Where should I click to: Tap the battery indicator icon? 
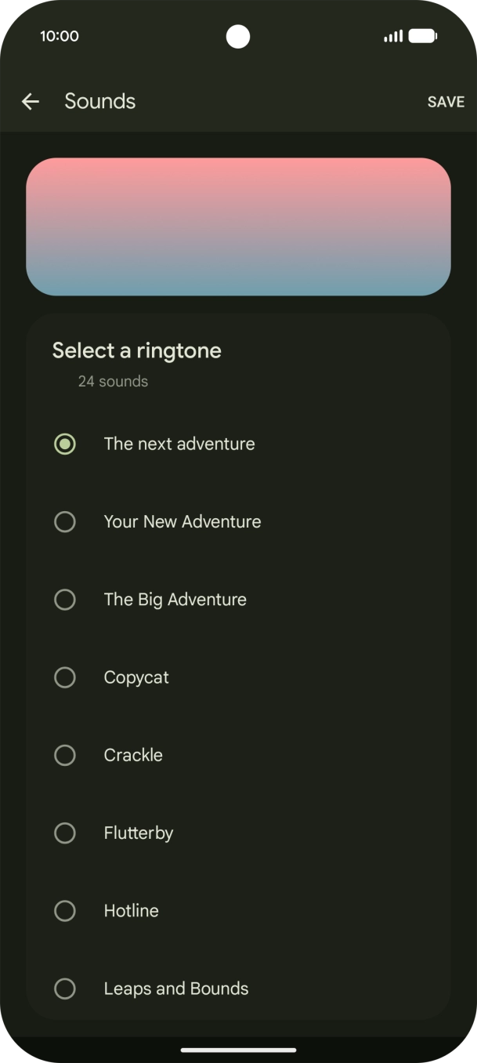pyautogui.click(x=423, y=36)
